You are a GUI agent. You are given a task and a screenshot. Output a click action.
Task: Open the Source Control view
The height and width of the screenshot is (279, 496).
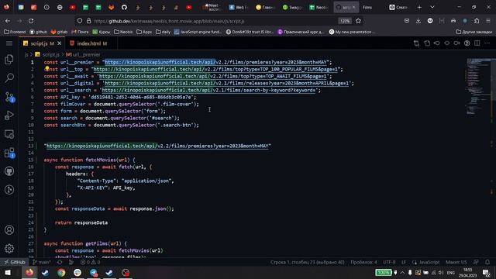9,97
